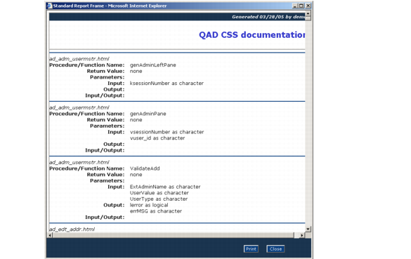Click the Print button
The image size is (411, 259).
tap(251, 248)
